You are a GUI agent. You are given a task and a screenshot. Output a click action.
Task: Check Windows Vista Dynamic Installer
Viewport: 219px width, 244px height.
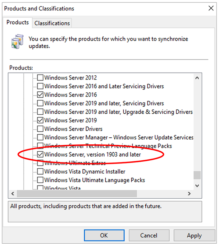click(40, 171)
